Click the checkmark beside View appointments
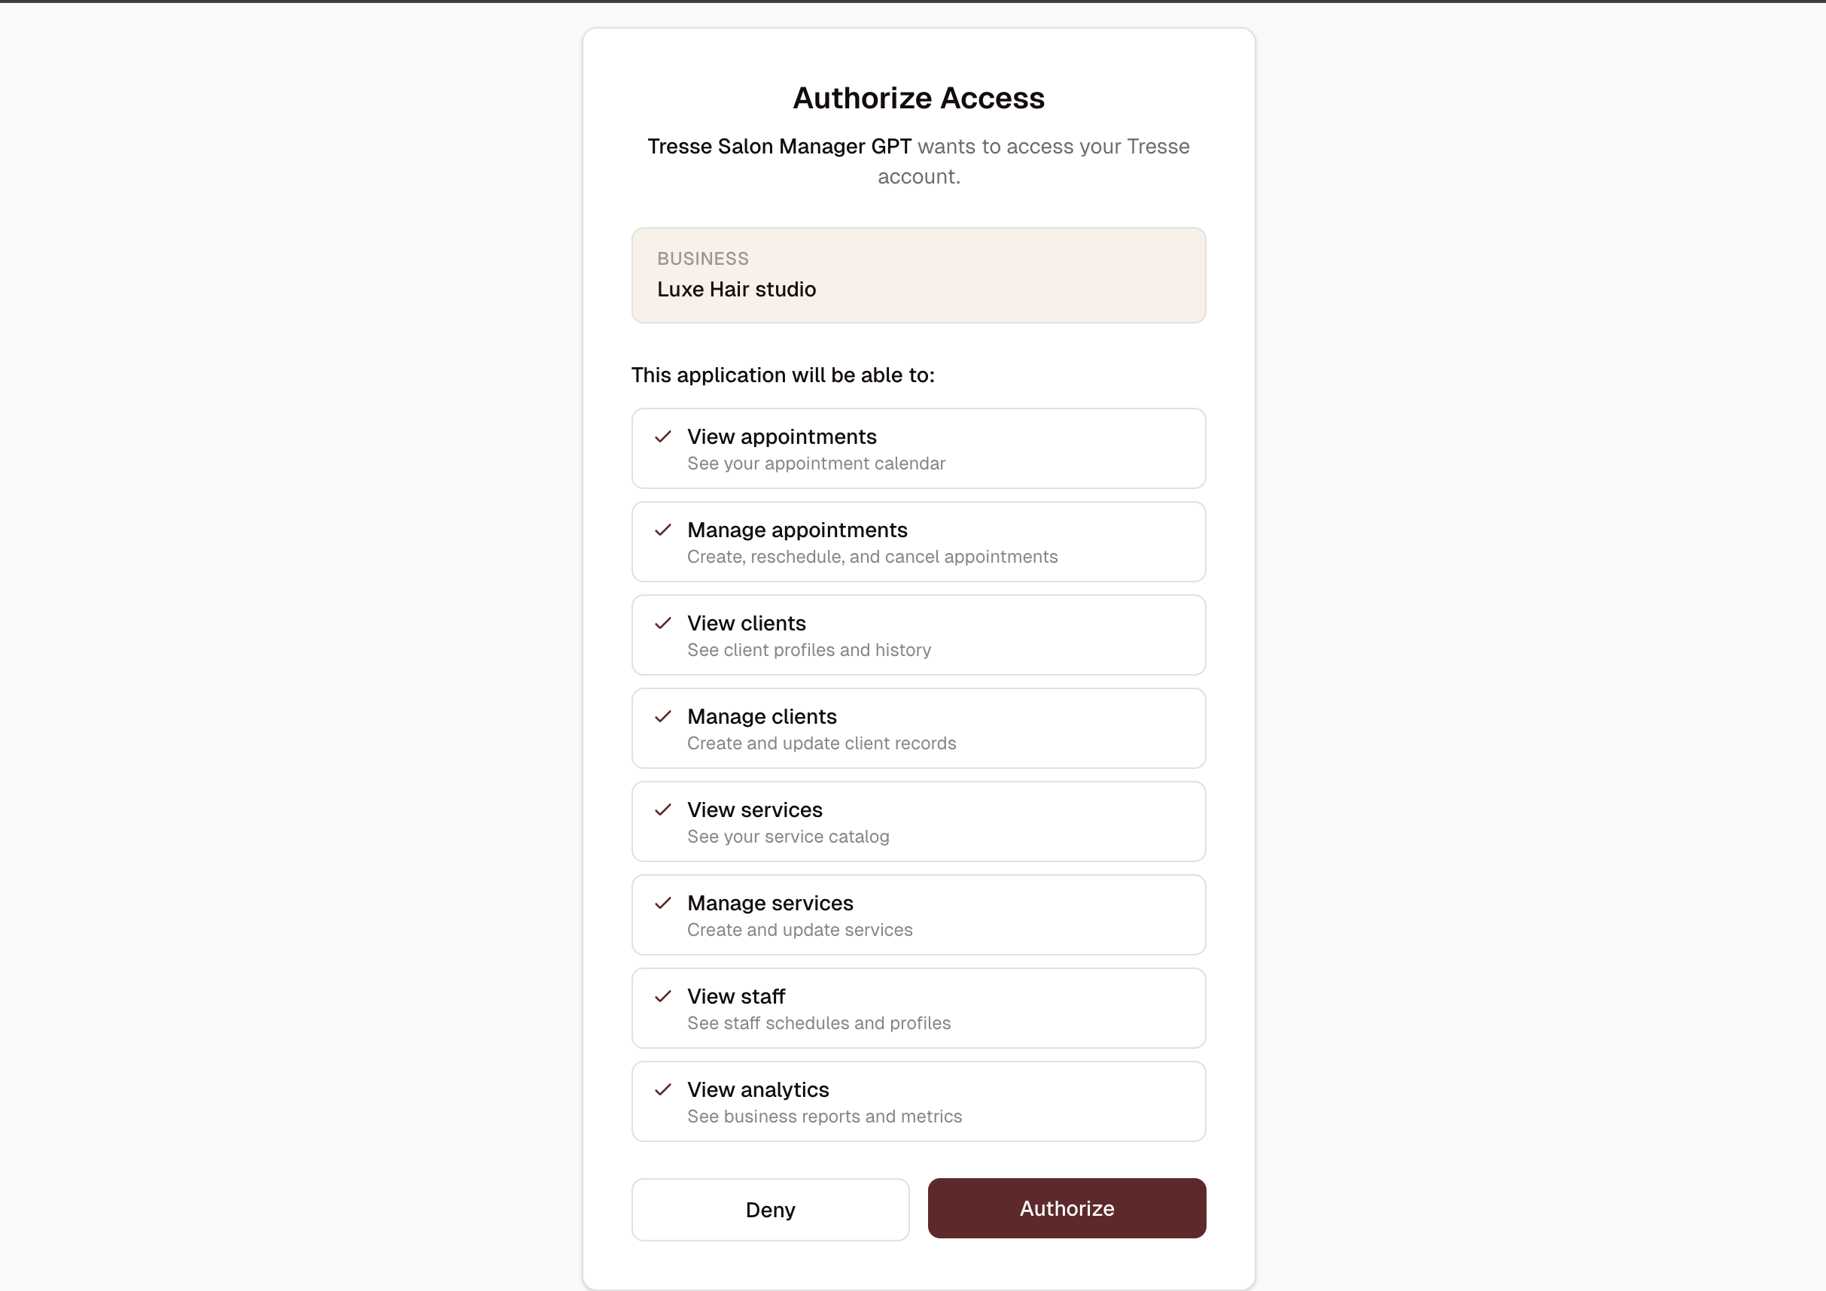1826x1291 pixels. (x=663, y=436)
